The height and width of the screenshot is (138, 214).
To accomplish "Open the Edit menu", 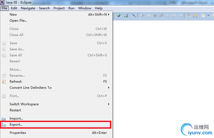I will [x=14, y=8].
